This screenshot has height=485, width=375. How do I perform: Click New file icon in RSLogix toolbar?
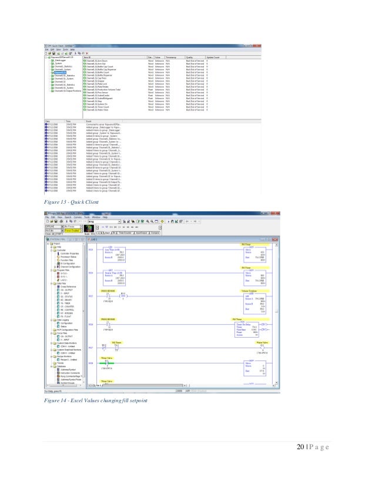[48, 221]
